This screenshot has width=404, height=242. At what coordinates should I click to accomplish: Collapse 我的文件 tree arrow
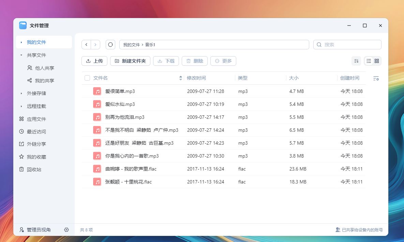pyautogui.click(x=21, y=42)
